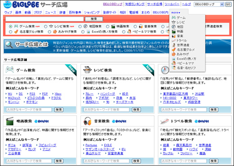This screenshot has height=166, width=234.
Task: Focus the keyword field in 映画検索 card
Action: [x=29, y=161]
